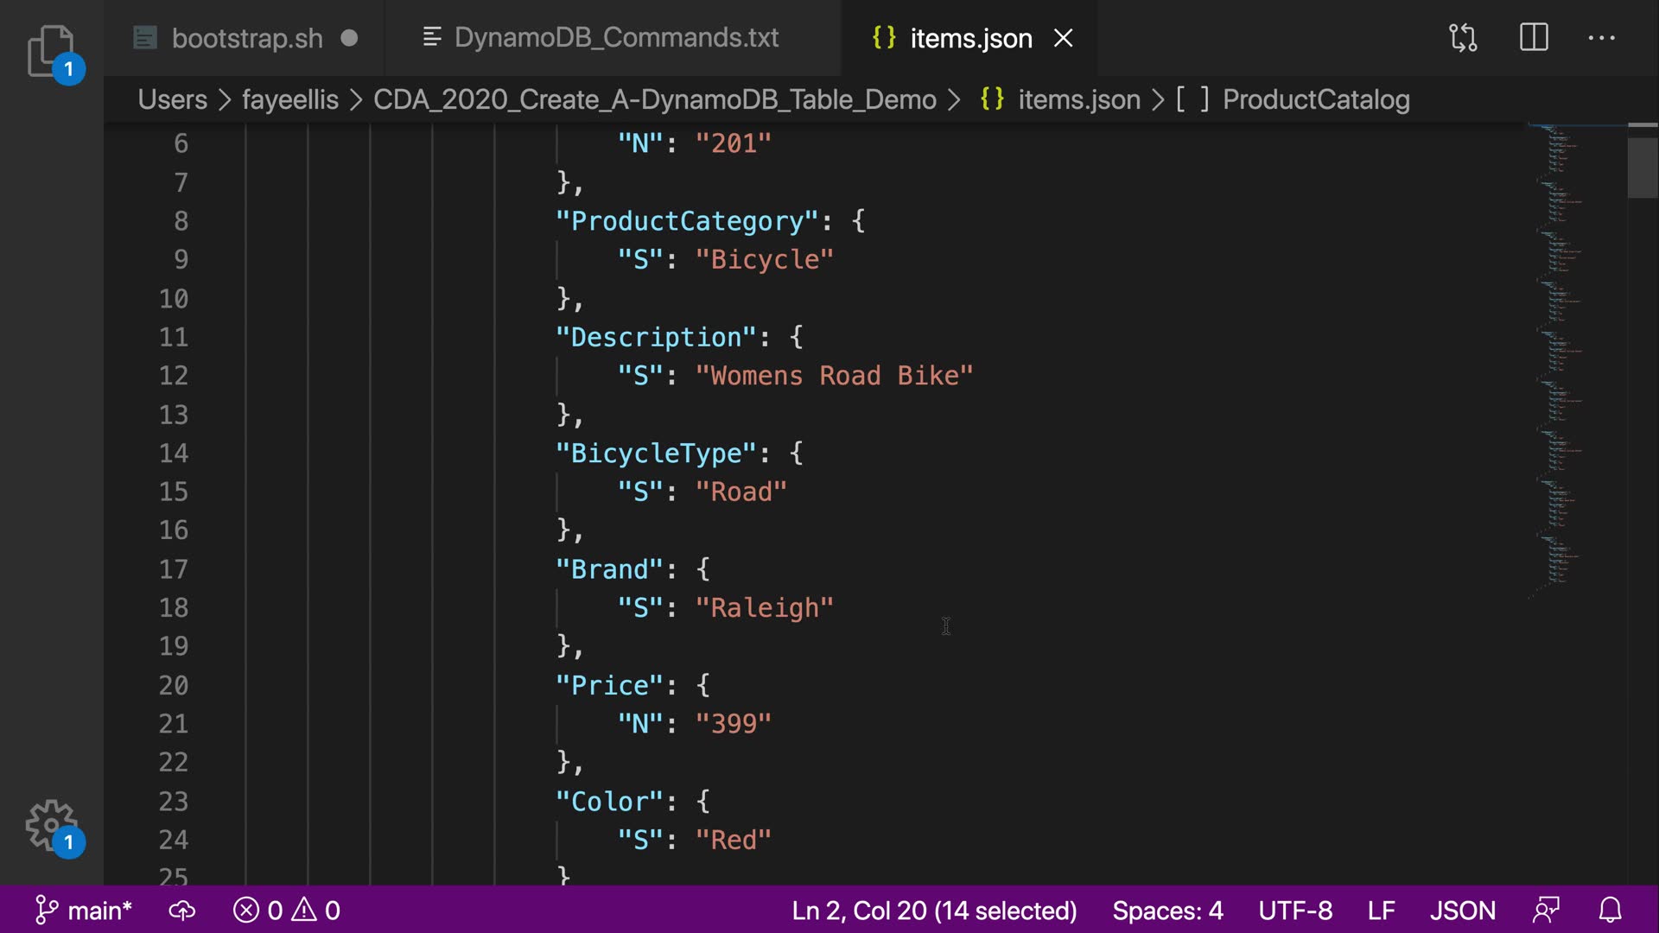This screenshot has height=933, width=1659.
Task: Open the JSON language mode selector
Action: click(x=1462, y=911)
